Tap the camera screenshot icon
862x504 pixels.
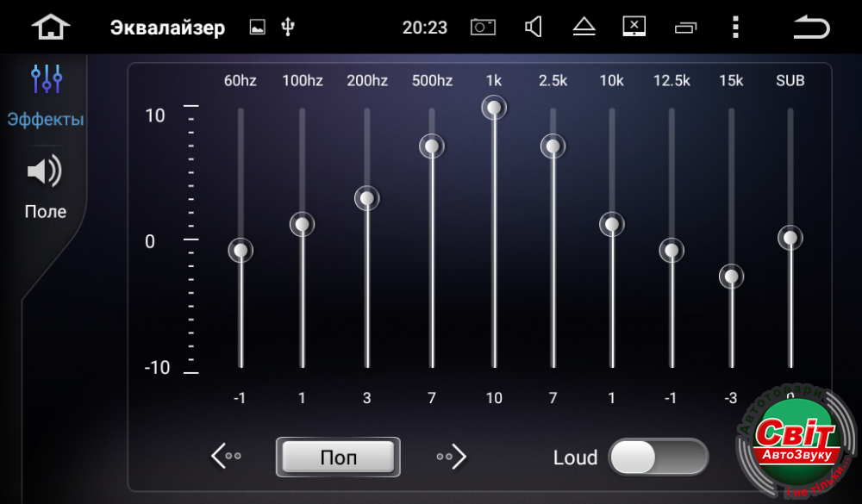point(483,27)
